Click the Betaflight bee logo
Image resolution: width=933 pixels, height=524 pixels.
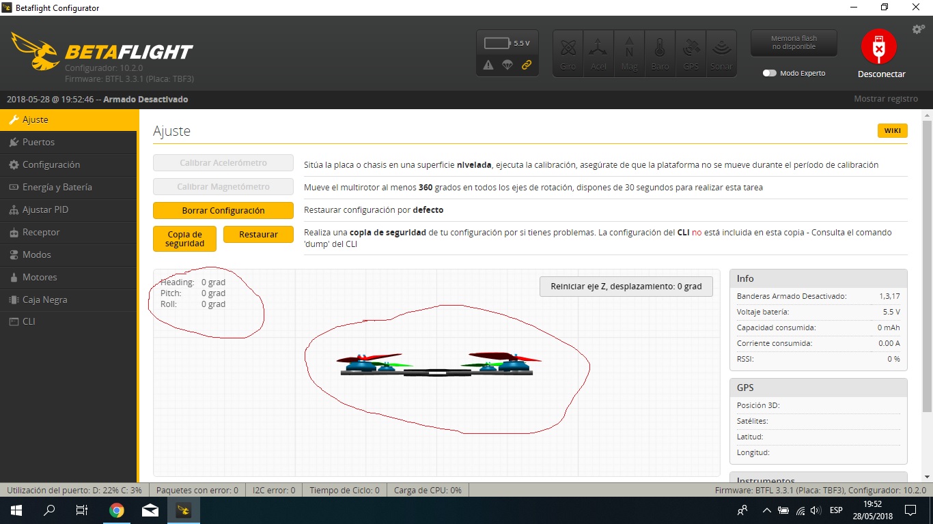[x=34, y=53]
